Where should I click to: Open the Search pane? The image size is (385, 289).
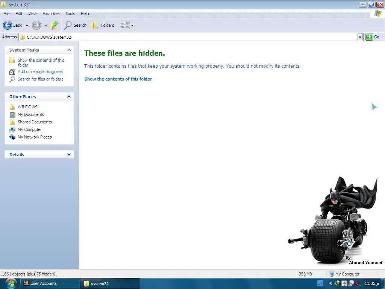(75, 25)
